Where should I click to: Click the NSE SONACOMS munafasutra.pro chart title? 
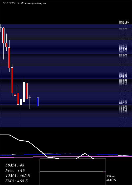tap(24, 3)
